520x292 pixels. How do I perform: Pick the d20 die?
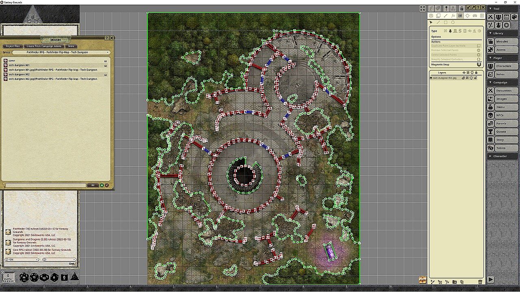pyautogui.click(x=24, y=277)
